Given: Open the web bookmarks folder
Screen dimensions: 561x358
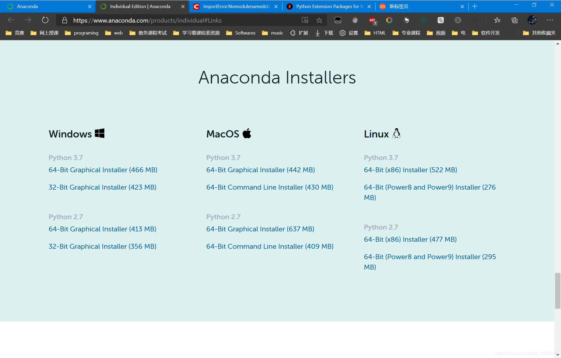Looking at the screenshot, I should [x=114, y=33].
